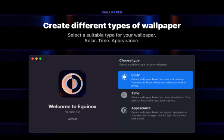The image size is (224, 140).
Task: Click the sun icon for Solar
Action: 124,77
